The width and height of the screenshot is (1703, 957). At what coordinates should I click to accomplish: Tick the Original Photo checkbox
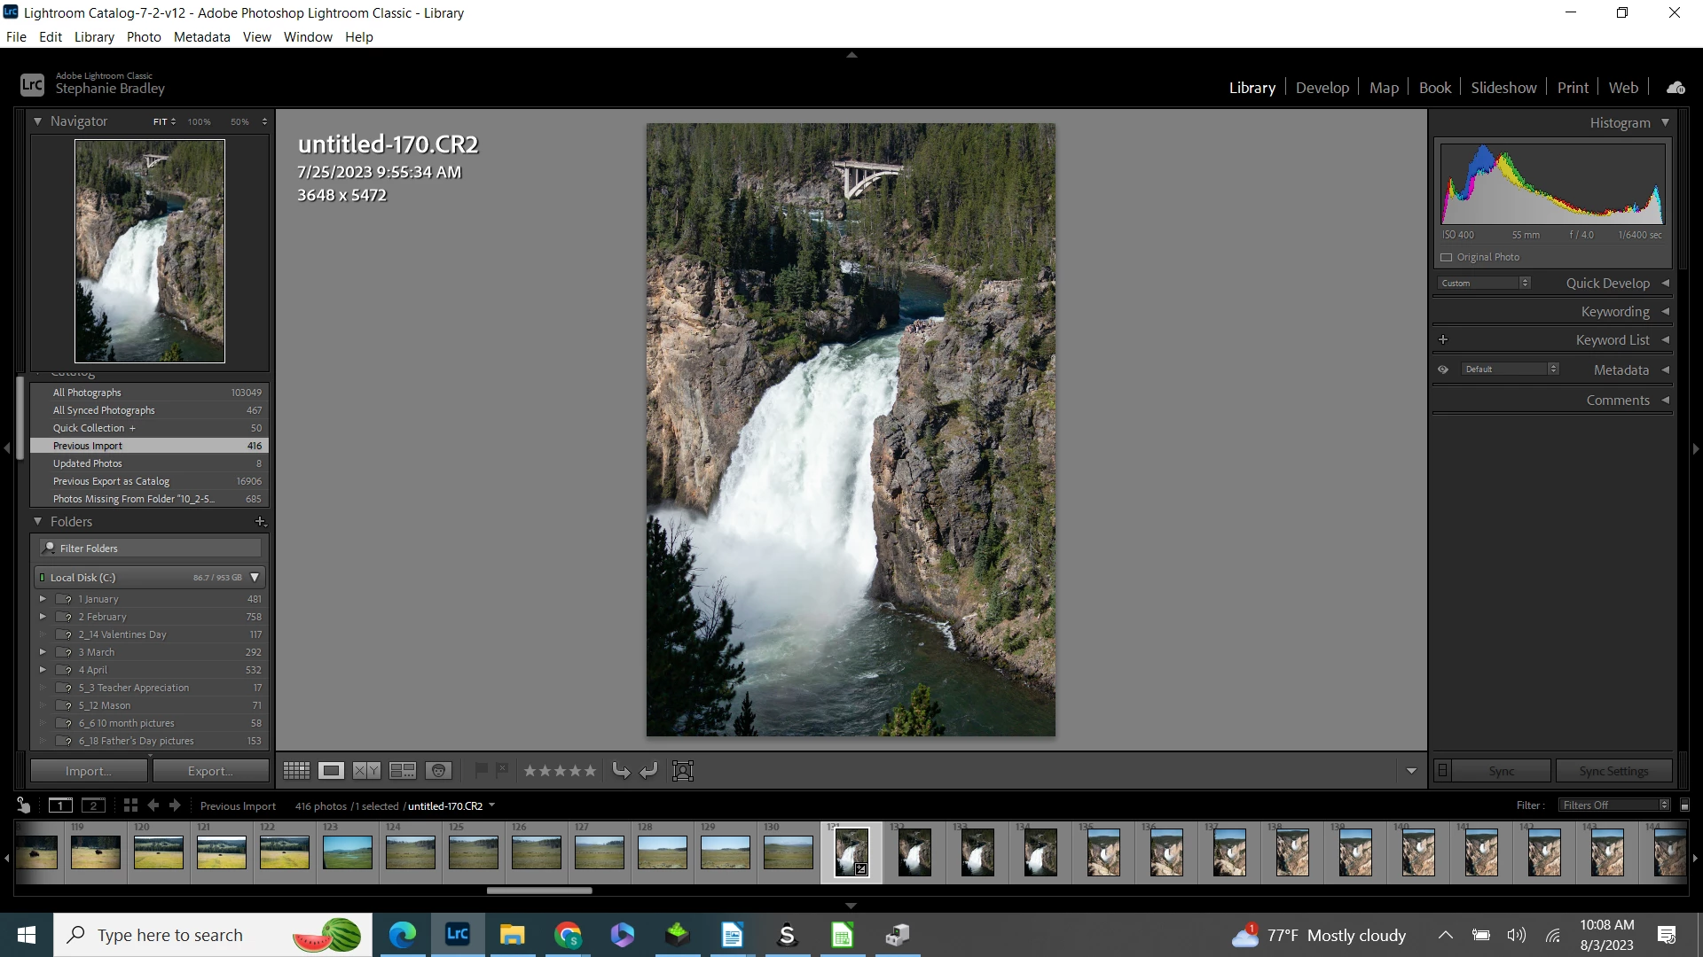(1447, 257)
